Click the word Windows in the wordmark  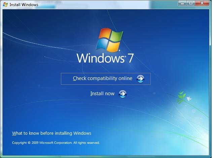tap(100, 58)
